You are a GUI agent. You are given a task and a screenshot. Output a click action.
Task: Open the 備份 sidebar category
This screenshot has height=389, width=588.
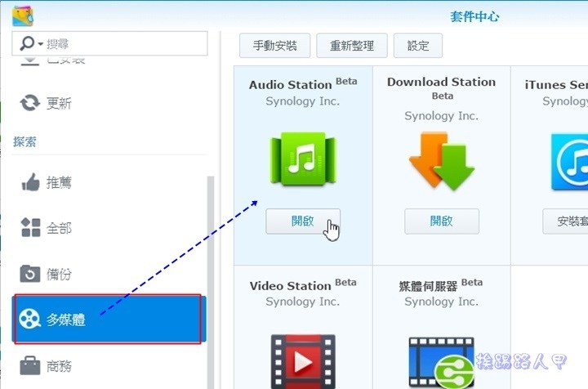(109, 274)
